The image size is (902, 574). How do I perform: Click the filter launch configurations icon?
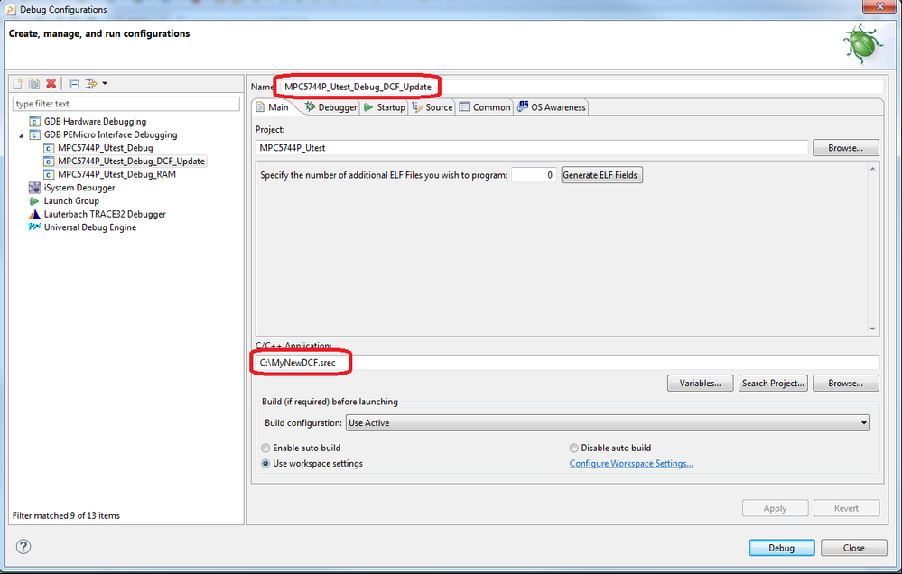coord(91,84)
